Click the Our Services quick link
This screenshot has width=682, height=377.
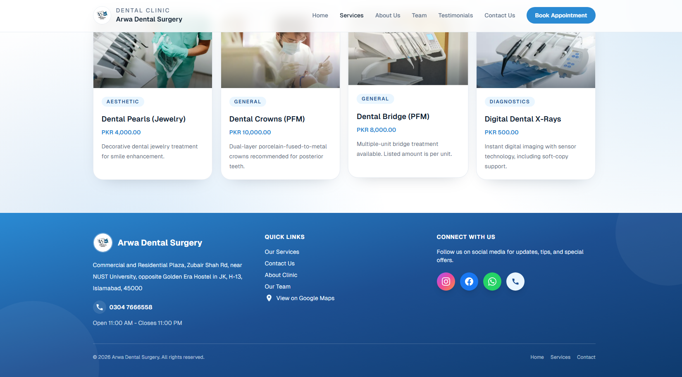(281, 252)
